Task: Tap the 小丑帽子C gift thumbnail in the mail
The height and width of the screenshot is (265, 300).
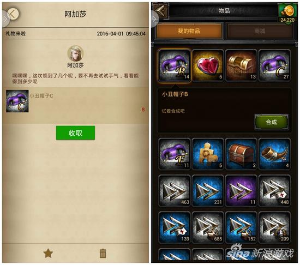Action: (x=17, y=101)
